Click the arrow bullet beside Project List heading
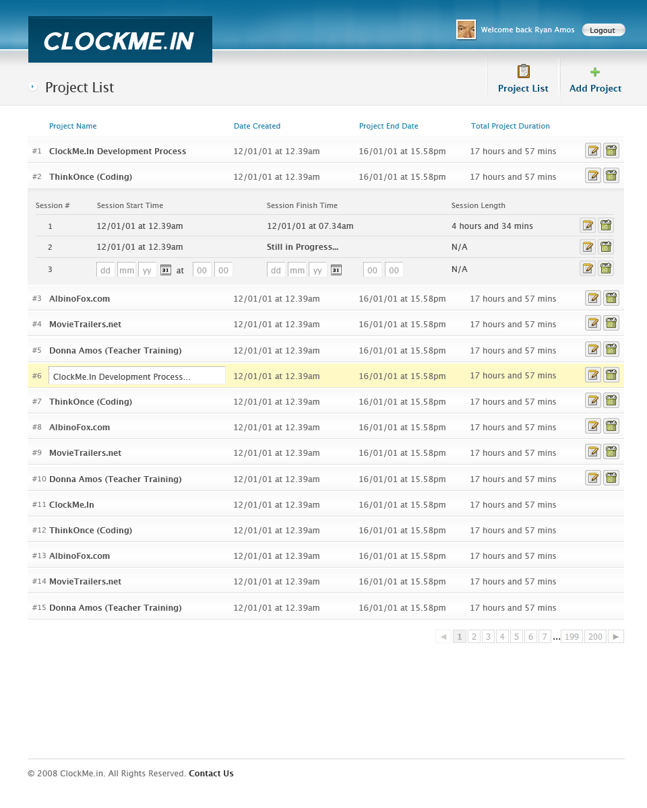647x808 pixels. point(32,87)
